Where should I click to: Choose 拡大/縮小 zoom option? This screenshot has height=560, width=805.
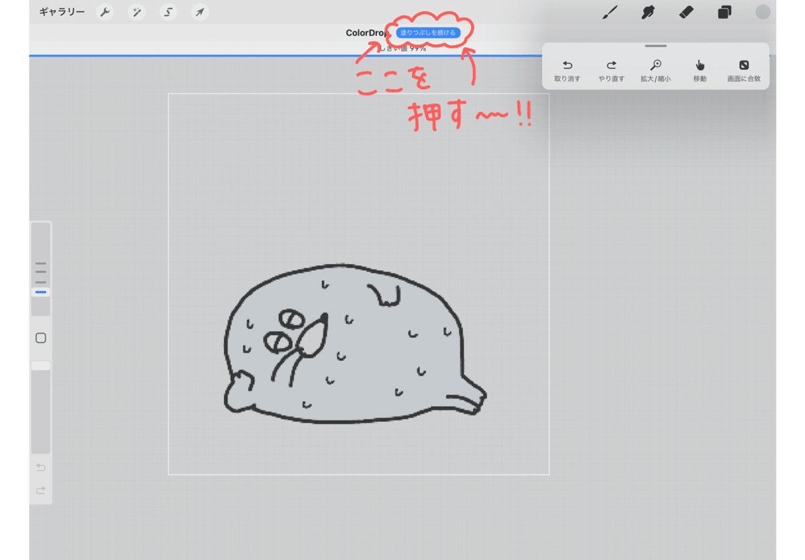point(655,71)
